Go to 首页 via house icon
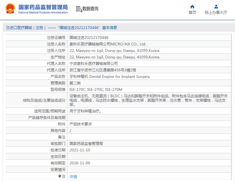 coord(192,6)
